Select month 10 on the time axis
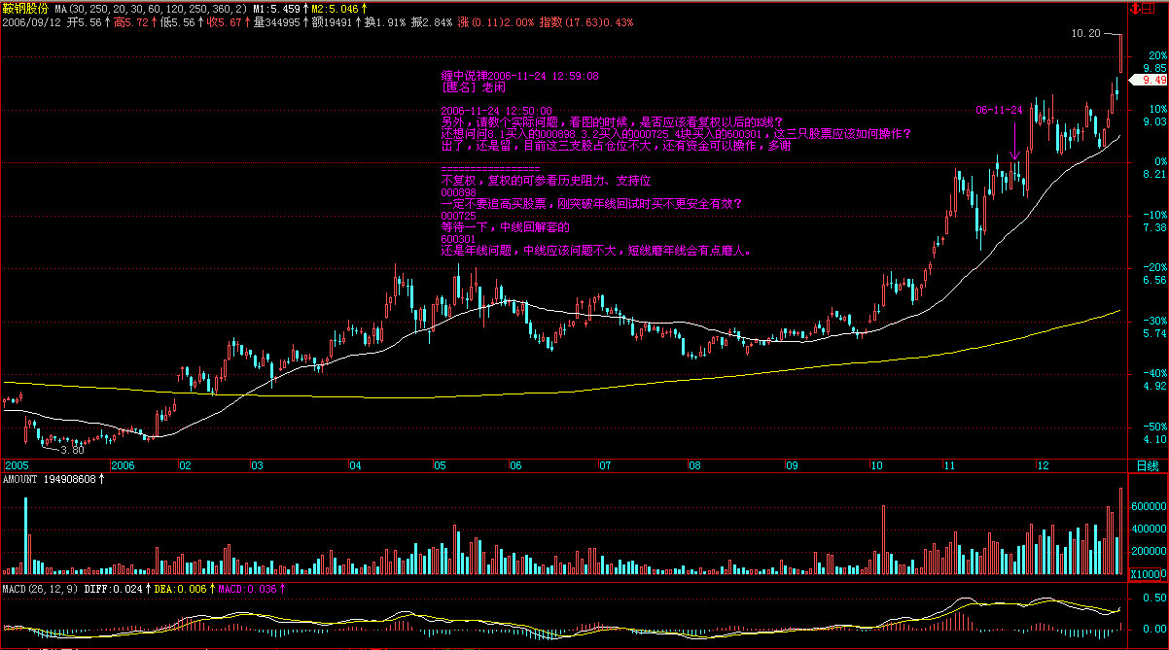This screenshot has height=650, width=1169. [x=877, y=465]
